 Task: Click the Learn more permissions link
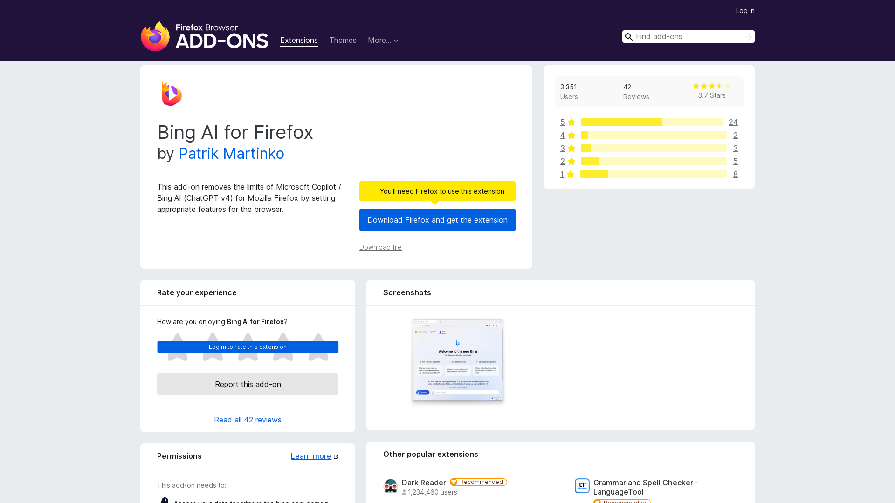[311, 456]
